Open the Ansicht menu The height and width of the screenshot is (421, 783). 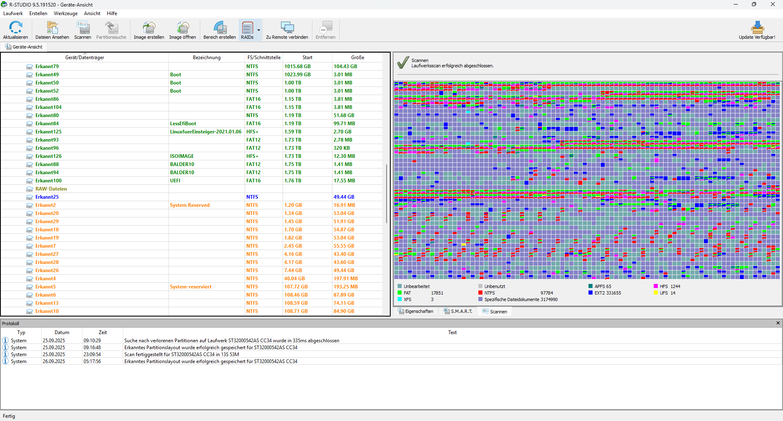[x=92, y=13]
